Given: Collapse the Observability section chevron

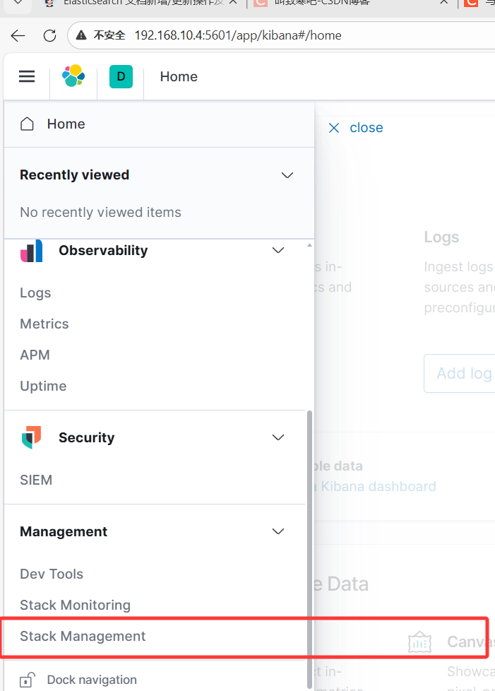Looking at the screenshot, I should pyautogui.click(x=278, y=250).
